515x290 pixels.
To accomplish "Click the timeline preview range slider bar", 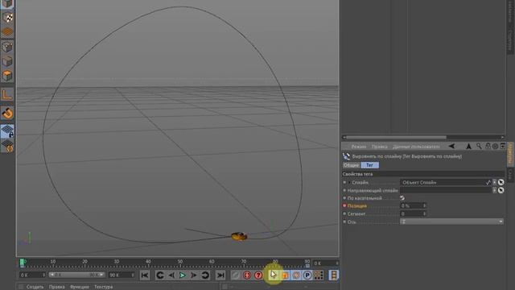I will pos(76,275).
